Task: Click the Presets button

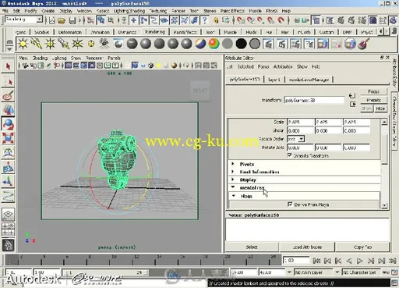Action: point(373,100)
